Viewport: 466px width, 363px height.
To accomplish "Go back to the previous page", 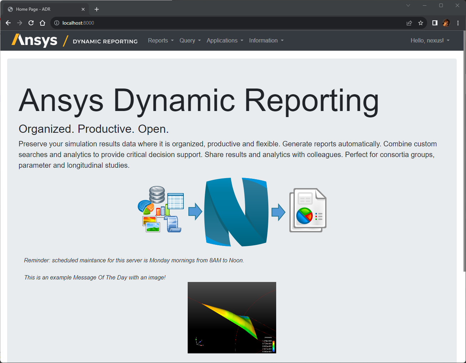I will coord(8,23).
